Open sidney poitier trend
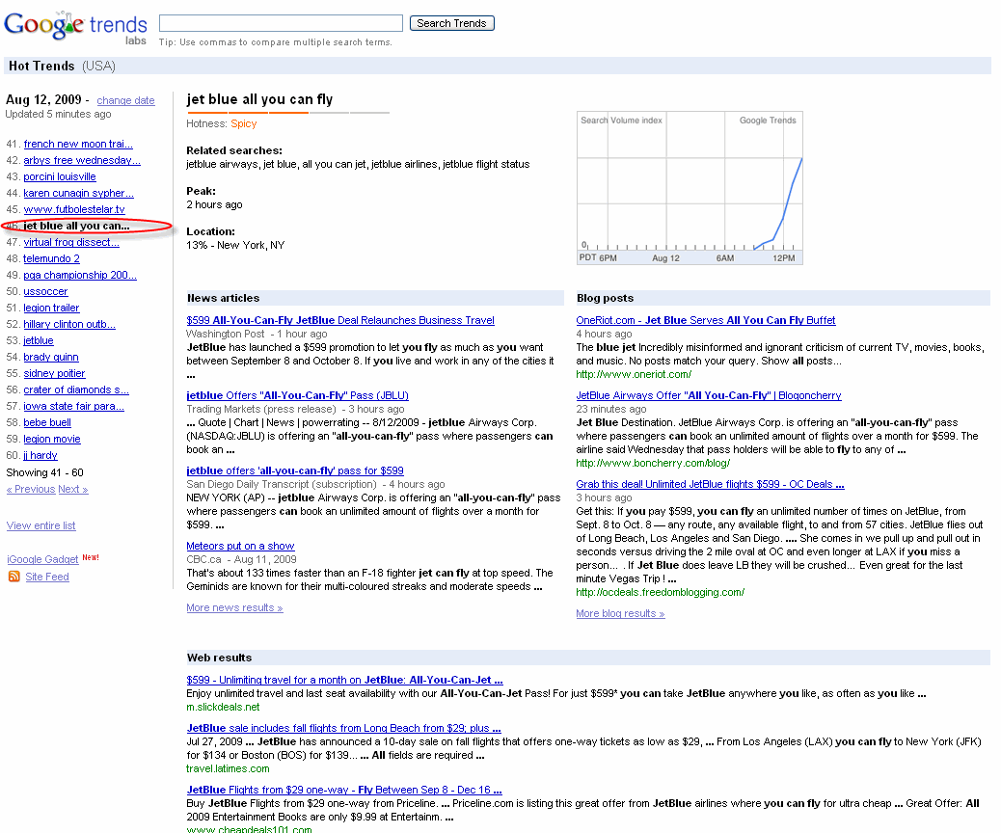The width and height of the screenshot is (1001, 833). tap(54, 373)
